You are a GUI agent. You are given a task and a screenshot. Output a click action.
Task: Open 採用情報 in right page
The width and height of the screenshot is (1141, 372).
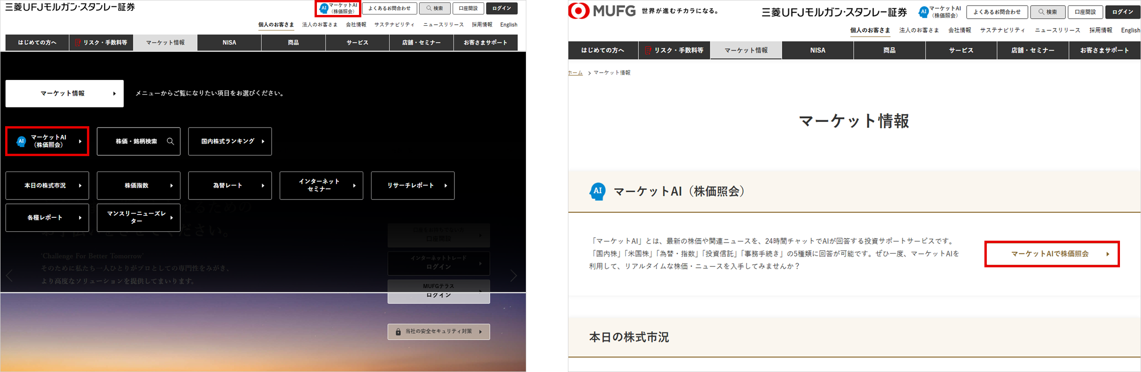coord(1101,30)
